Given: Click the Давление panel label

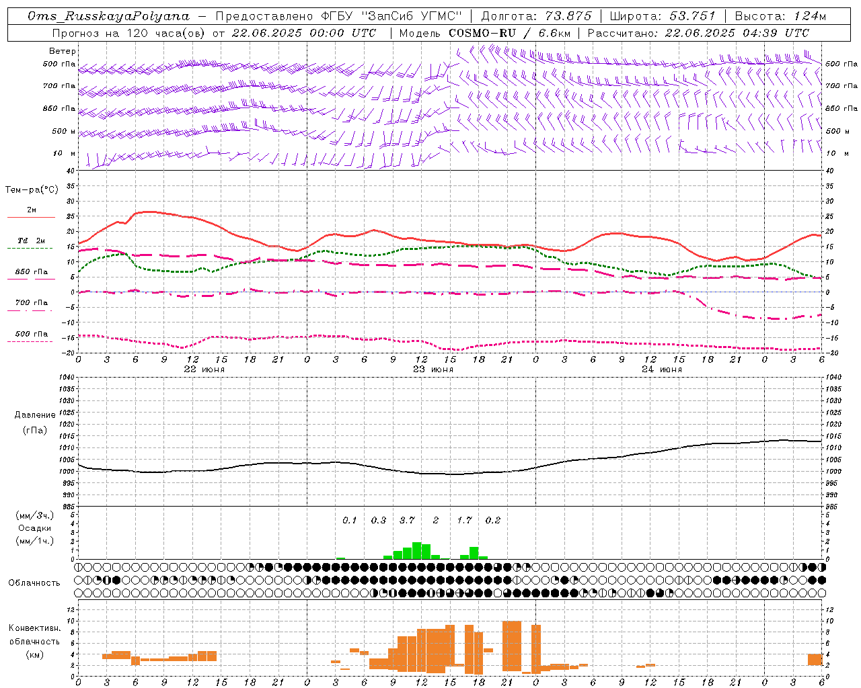Looking at the screenshot, I should coord(35,415).
